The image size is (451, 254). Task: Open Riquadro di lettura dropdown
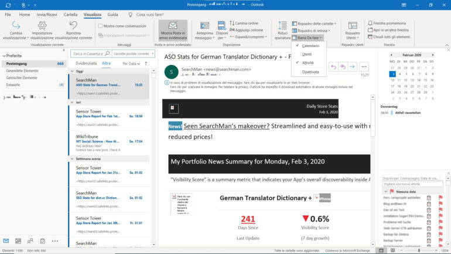pyautogui.click(x=311, y=31)
